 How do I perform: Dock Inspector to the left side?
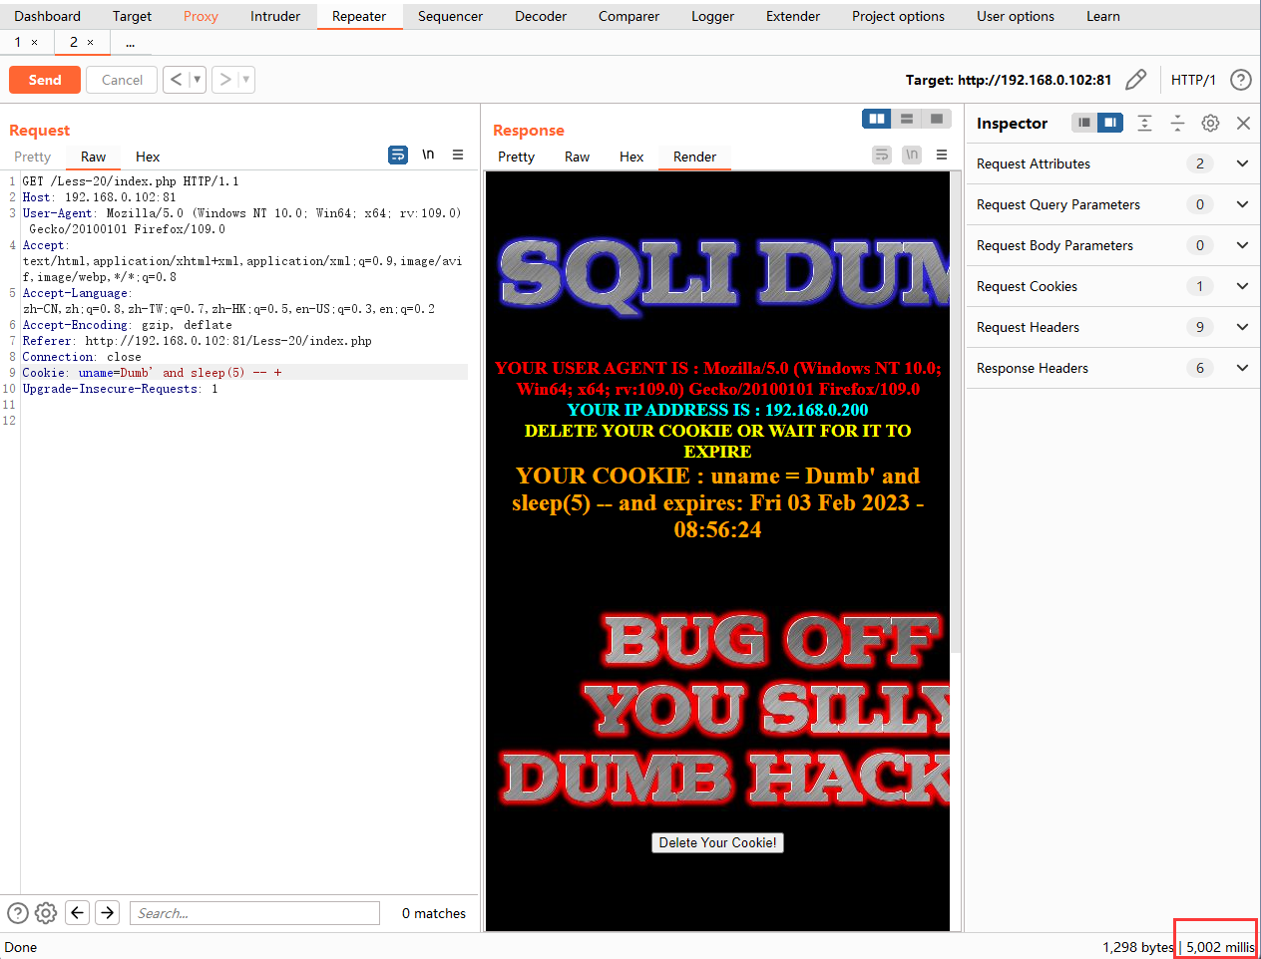[x=1084, y=123]
